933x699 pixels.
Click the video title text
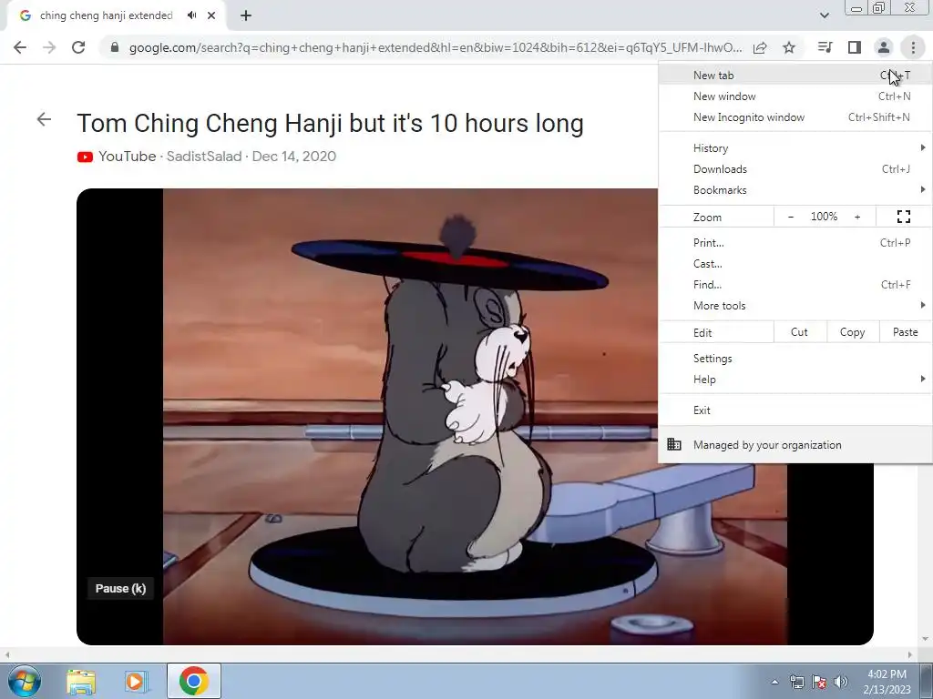pyautogui.click(x=330, y=123)
